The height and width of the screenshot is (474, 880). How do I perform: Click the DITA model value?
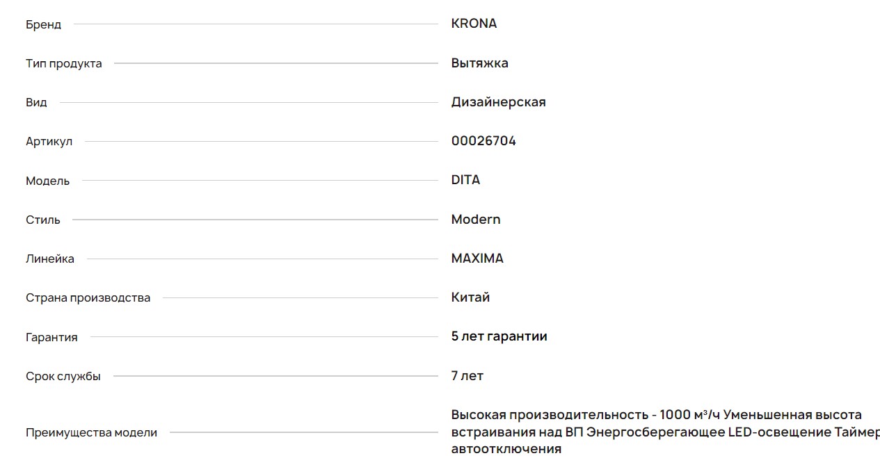pyautogui.click(x=465, y=180)
